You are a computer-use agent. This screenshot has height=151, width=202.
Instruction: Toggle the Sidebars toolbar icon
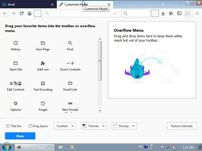[179, 13]
